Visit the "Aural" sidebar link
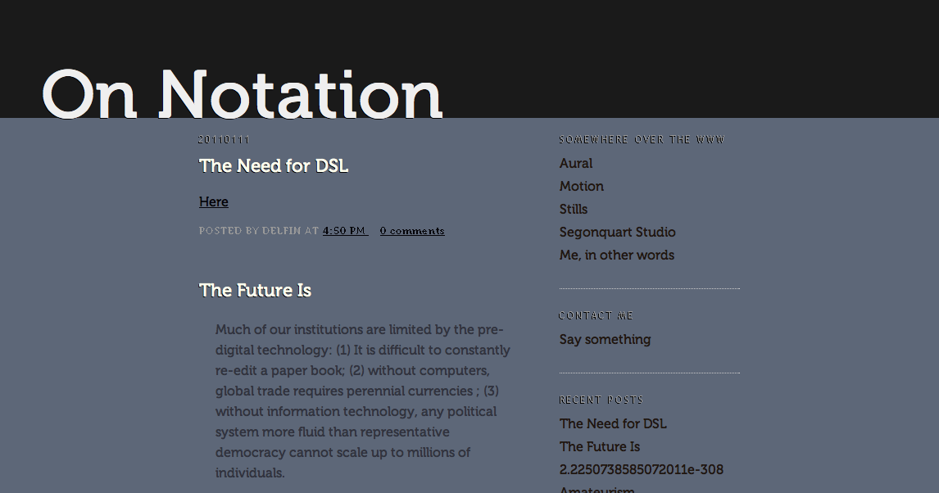Screen dimensions: 939x493 pos(575,163)
